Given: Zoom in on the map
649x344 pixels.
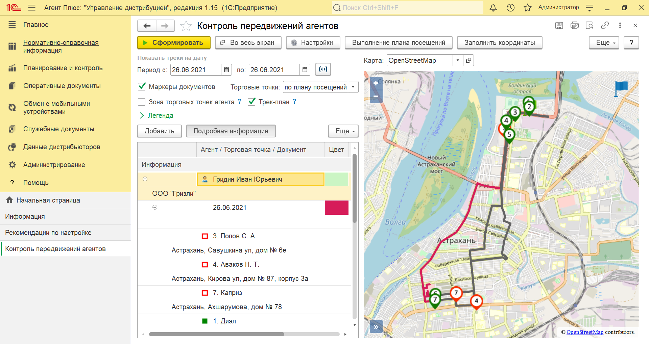Looking at the screenshot, I should coord(376,83).
